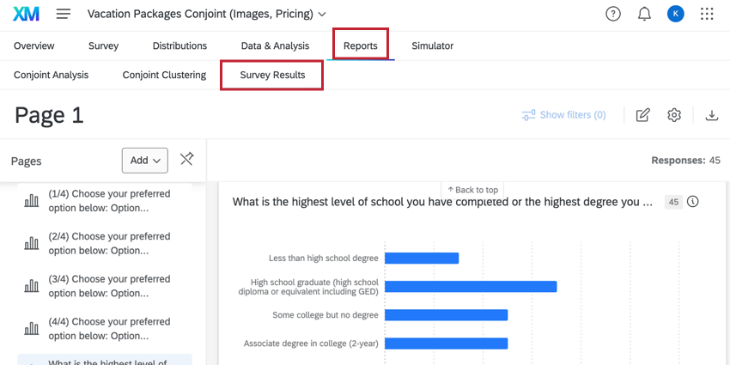Click the download report icon

(x=711, y=115)
